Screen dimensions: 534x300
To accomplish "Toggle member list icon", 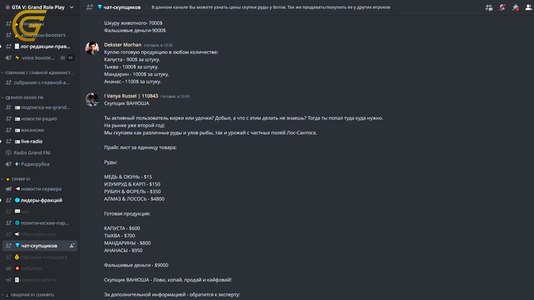I will click(529, 8).
